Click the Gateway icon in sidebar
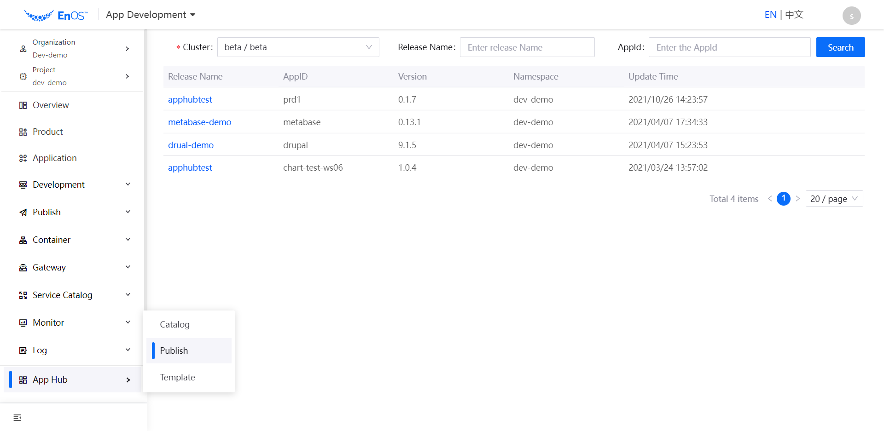 [23, 268]
